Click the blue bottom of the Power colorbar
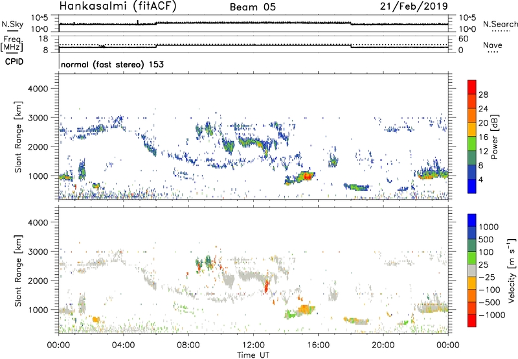This screenshot has height=359, width=518. tap(472, 186)
